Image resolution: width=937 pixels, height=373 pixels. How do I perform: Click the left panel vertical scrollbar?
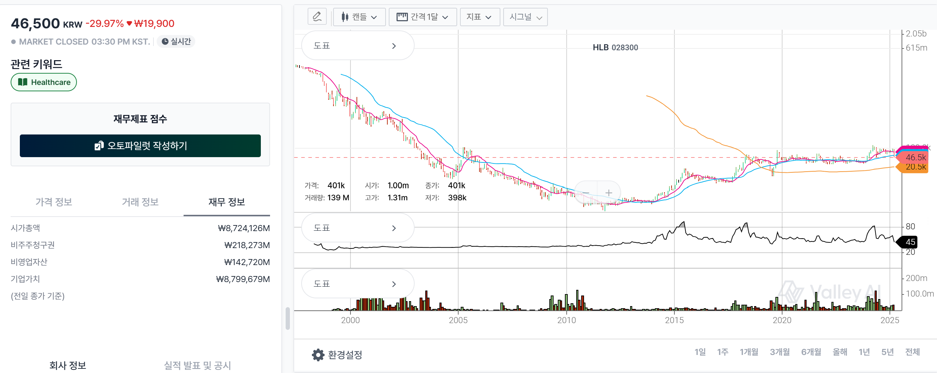pyautogui.click(x=287, y=318)
